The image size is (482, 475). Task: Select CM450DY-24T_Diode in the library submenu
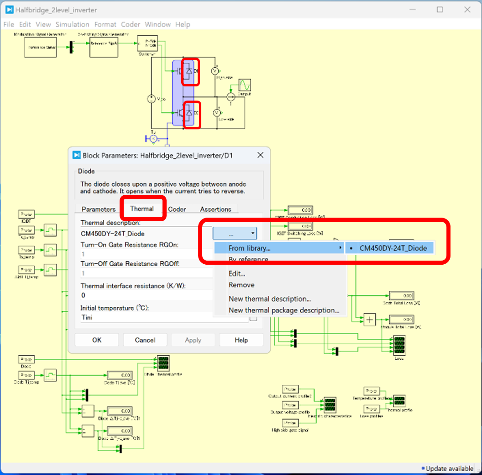coord(393,248)
